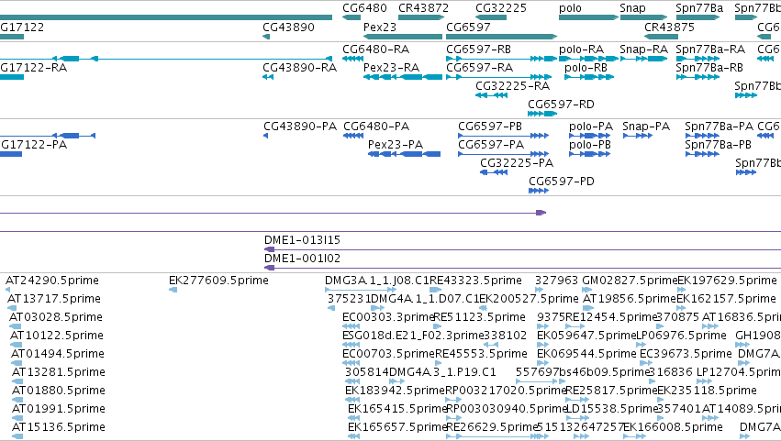This screenshot has width=781, height=441.
Task: Select transcript polo-RA label
Action: (x=581, y=50)
